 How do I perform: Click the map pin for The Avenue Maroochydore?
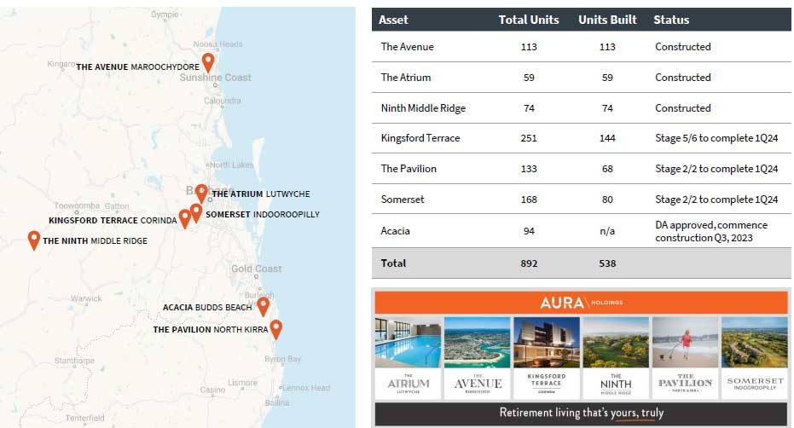pos(207,63)
